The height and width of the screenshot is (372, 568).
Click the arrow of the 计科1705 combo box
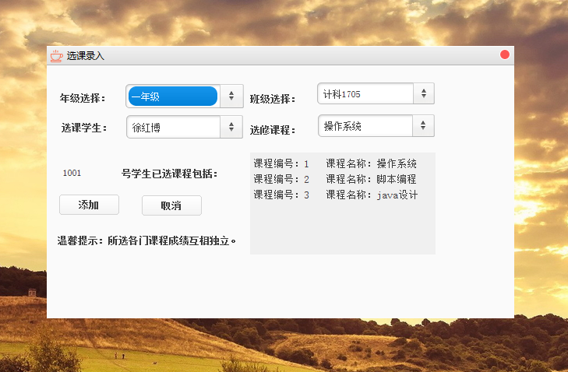click(423, 93)
